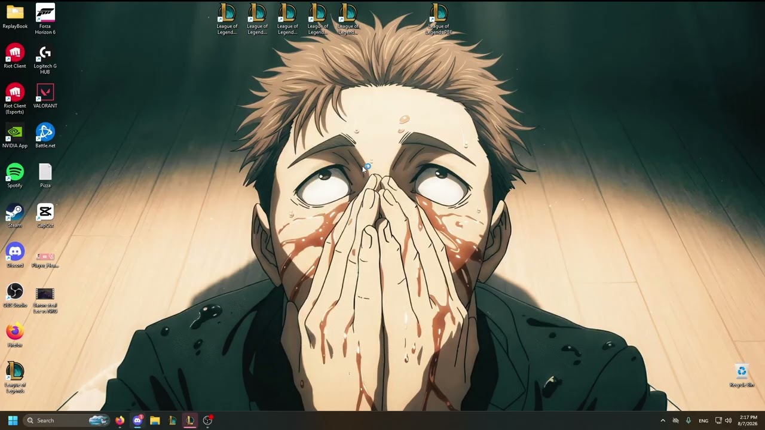Screen dimensions: 765x430
Task: Open Firefox from the taskbar
Action: point(120,420)
